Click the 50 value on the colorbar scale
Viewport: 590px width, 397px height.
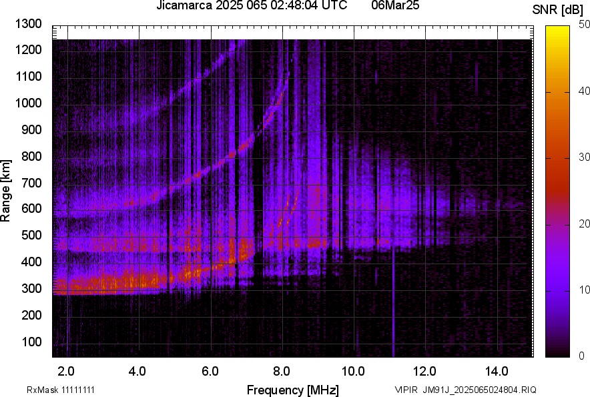(x=585, y=24)
